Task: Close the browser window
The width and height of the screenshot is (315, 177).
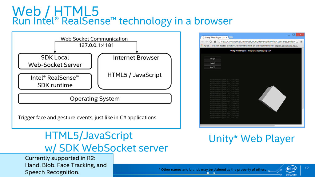Action: point(300,34)
